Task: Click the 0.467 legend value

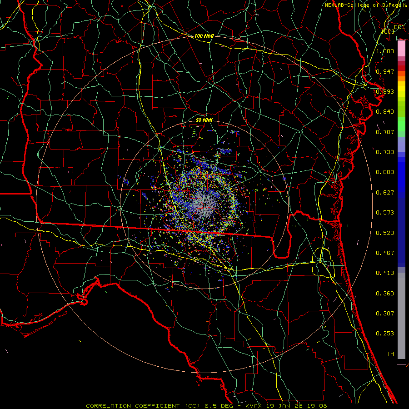Action: click(x=385, y=253)
